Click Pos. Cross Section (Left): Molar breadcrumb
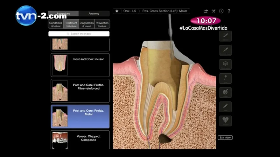This screenshot has height=157, width=280. (164, 11)
